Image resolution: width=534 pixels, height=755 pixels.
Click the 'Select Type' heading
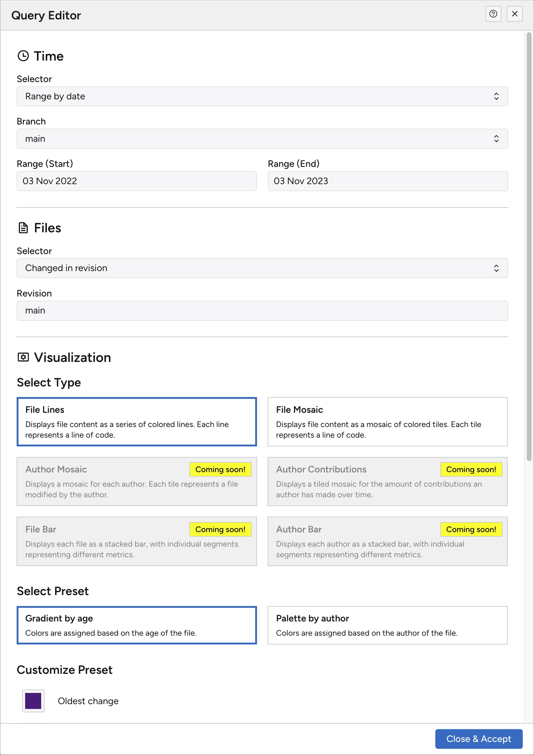(49, 382)
